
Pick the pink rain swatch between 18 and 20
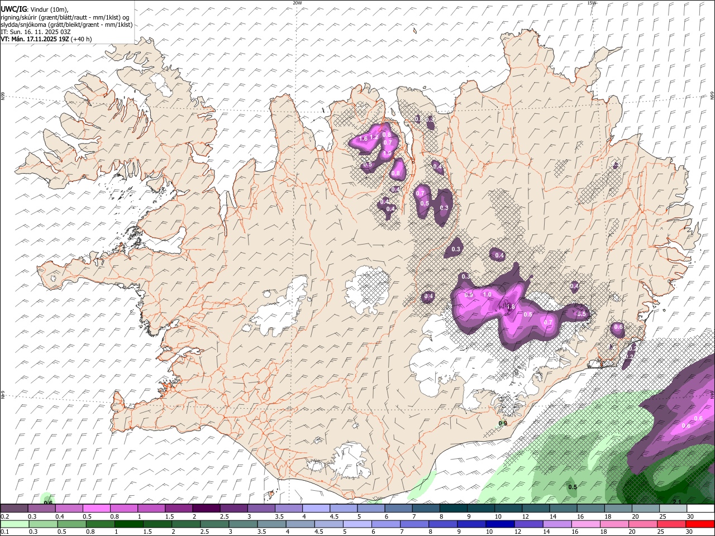coord(614,524)
